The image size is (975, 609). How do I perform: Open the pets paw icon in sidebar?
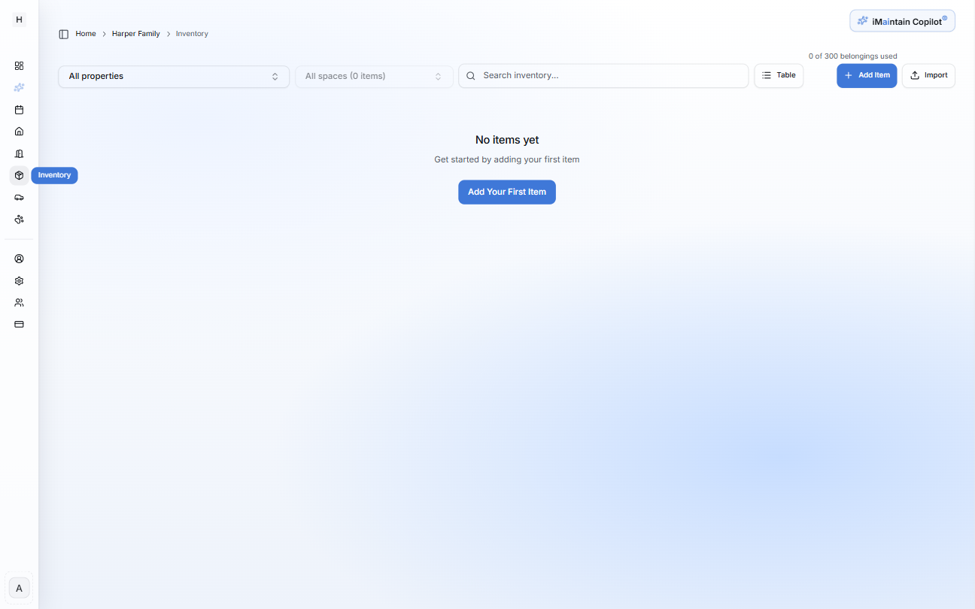click(19, 220)
